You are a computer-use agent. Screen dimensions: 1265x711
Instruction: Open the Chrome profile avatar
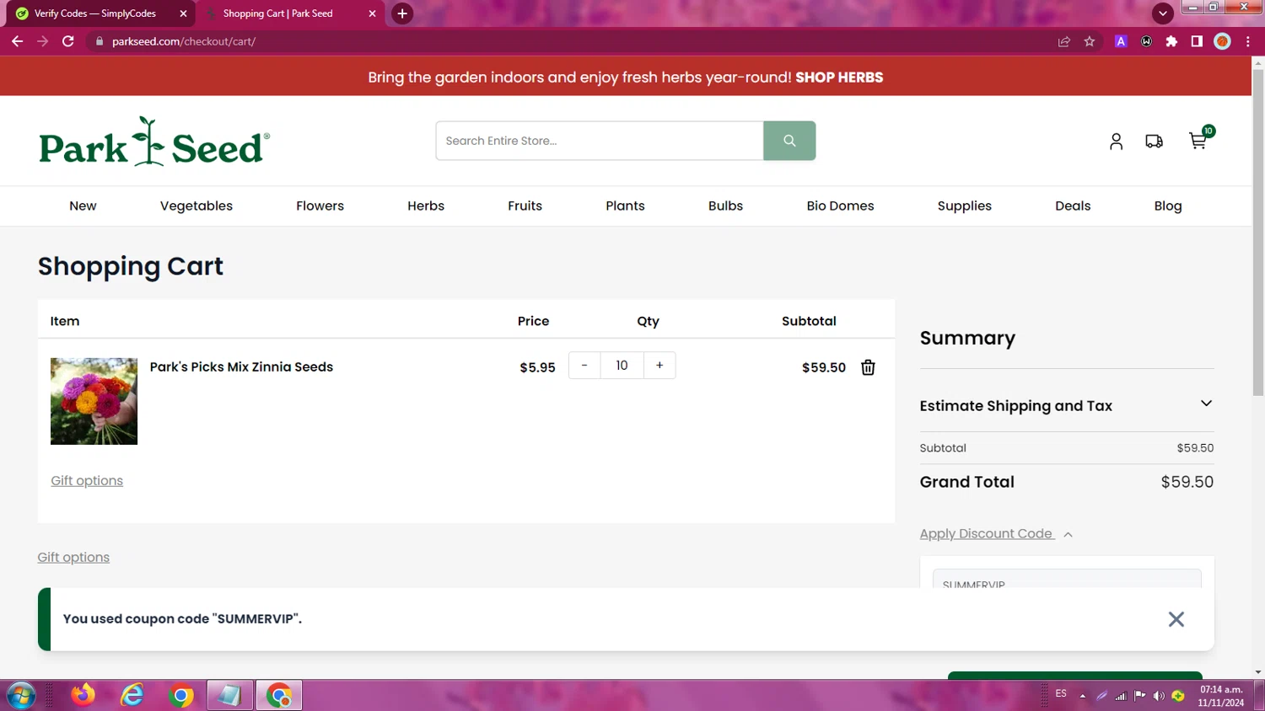1222,41
